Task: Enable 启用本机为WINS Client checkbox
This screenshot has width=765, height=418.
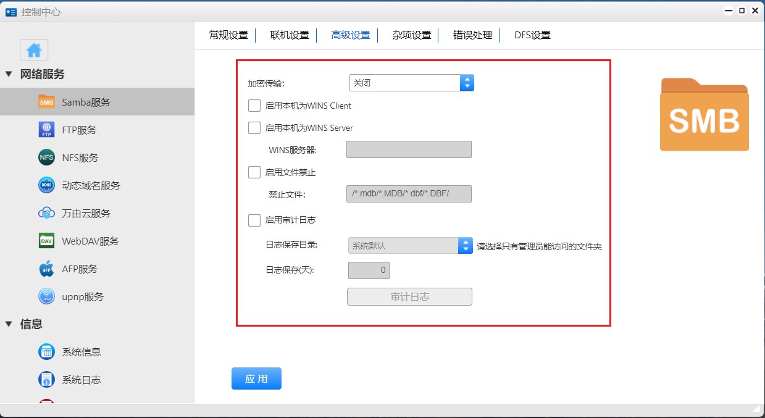Action: (254, 106)
